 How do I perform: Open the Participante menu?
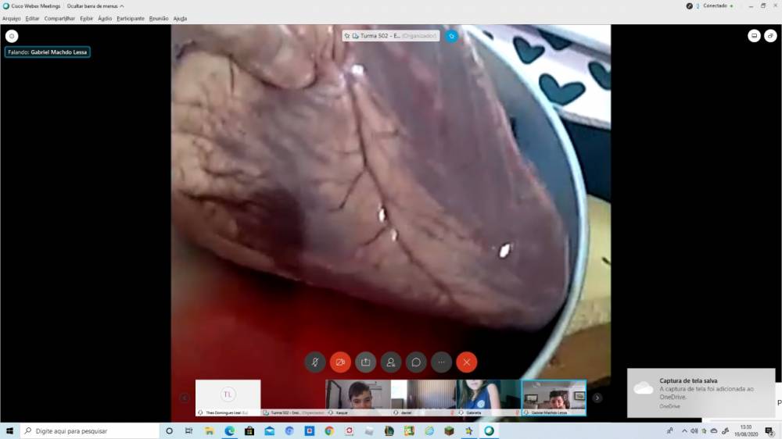131,18
